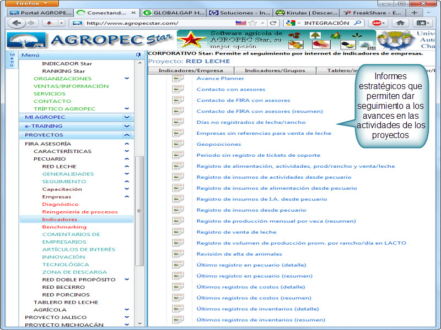Open the Firefox menu button
The image size is (441, 330).
(32, 3)
